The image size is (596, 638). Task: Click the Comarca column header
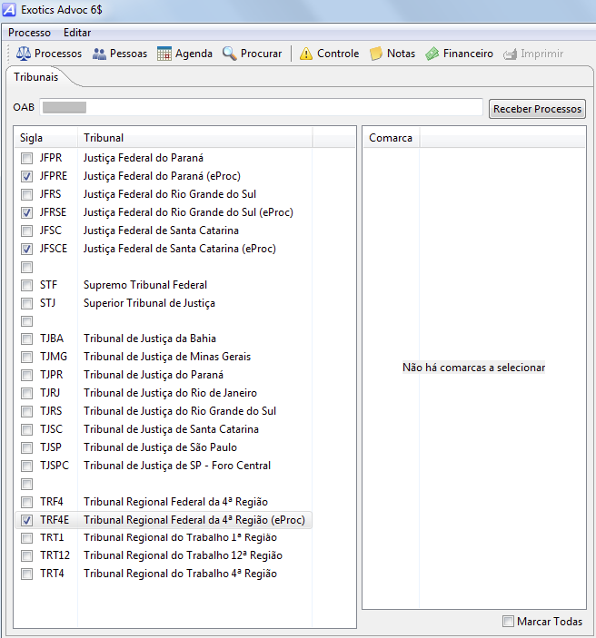click(x=391, y=138)
